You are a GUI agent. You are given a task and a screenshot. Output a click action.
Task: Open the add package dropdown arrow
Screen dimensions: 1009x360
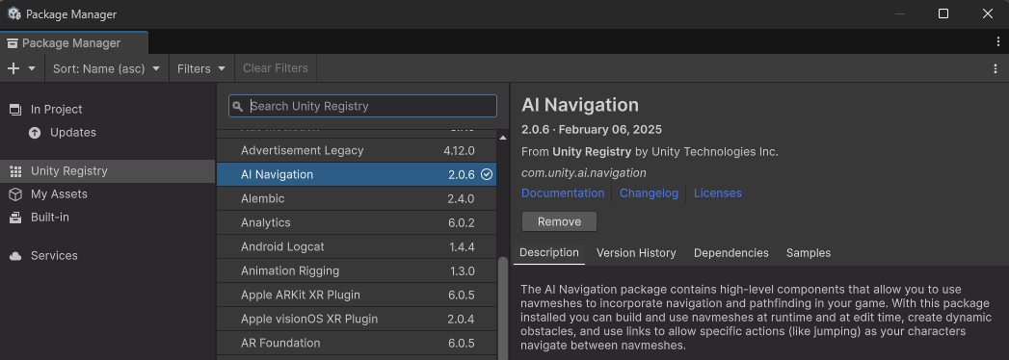(32, 68)
